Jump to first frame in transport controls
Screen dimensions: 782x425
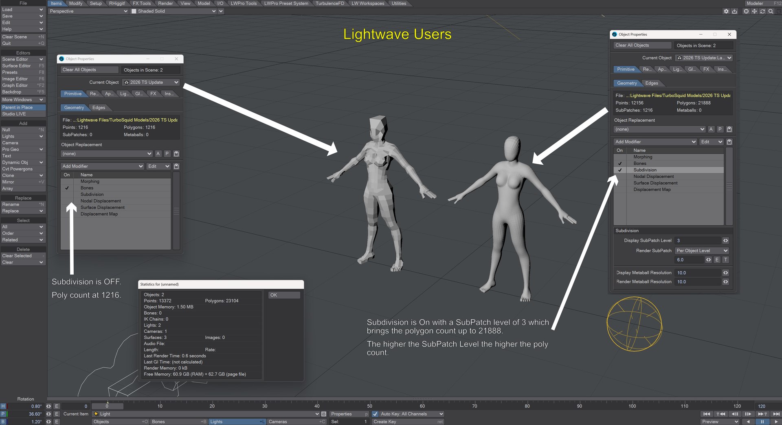[x=707, y=414]
